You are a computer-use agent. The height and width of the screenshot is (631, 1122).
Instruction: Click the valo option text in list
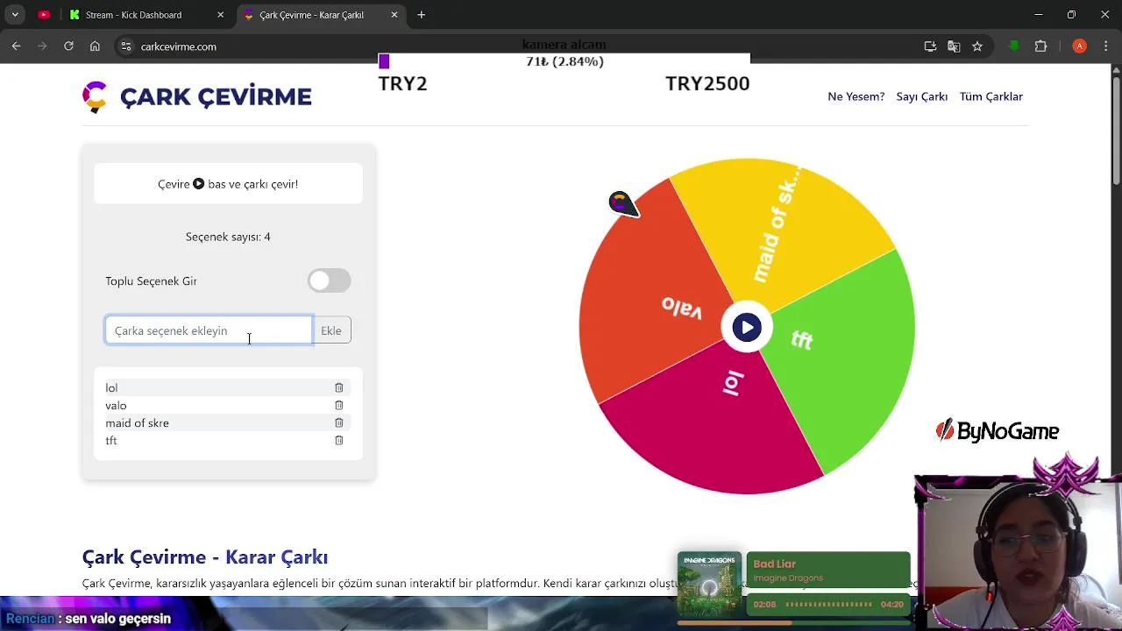coord(117,405)
